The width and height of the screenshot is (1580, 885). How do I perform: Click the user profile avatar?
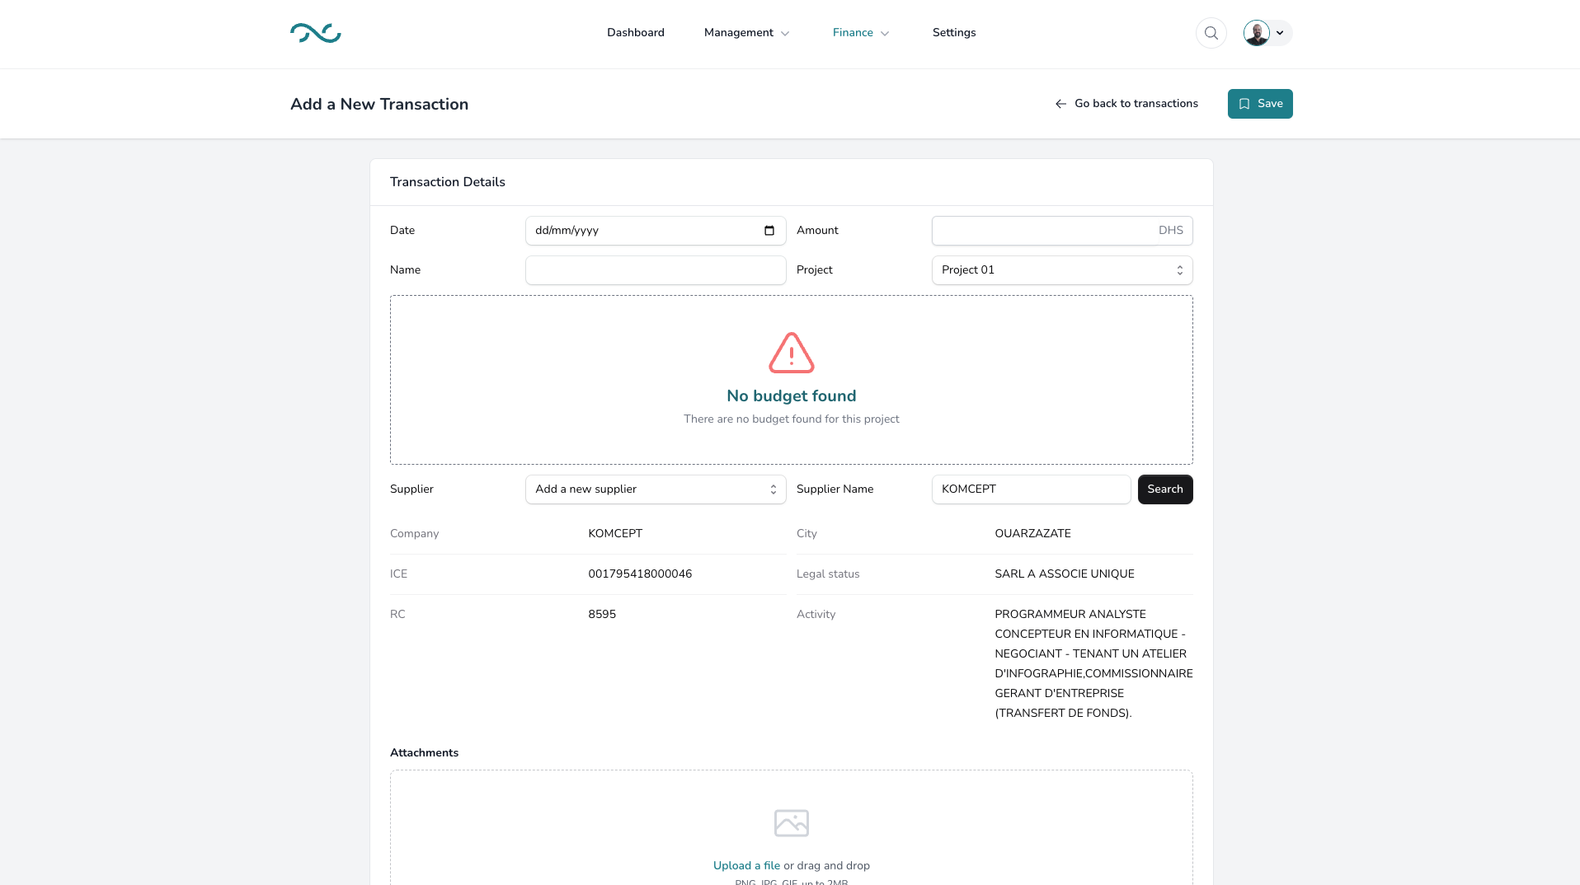click(x=1256, y=33)
